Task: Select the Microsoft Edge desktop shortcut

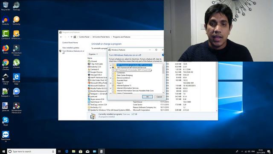Action: [16, 79]
